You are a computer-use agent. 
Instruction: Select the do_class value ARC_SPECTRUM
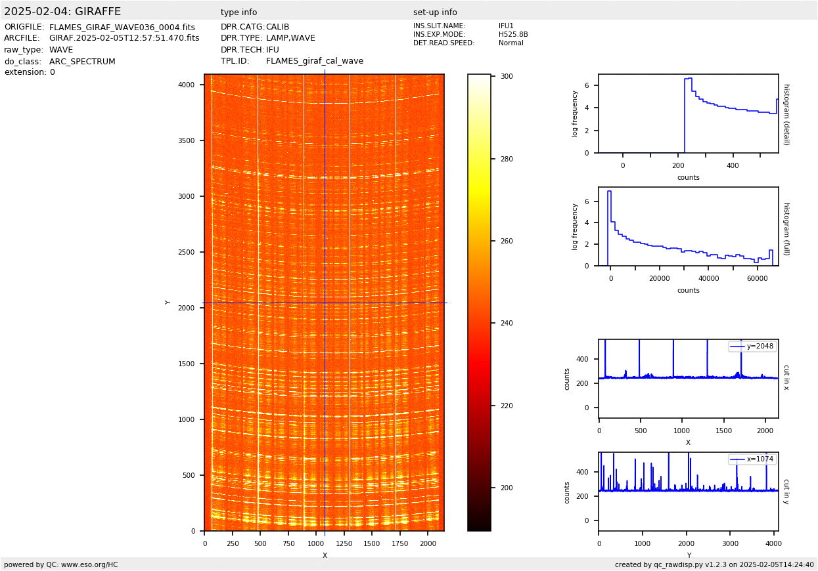82,62
